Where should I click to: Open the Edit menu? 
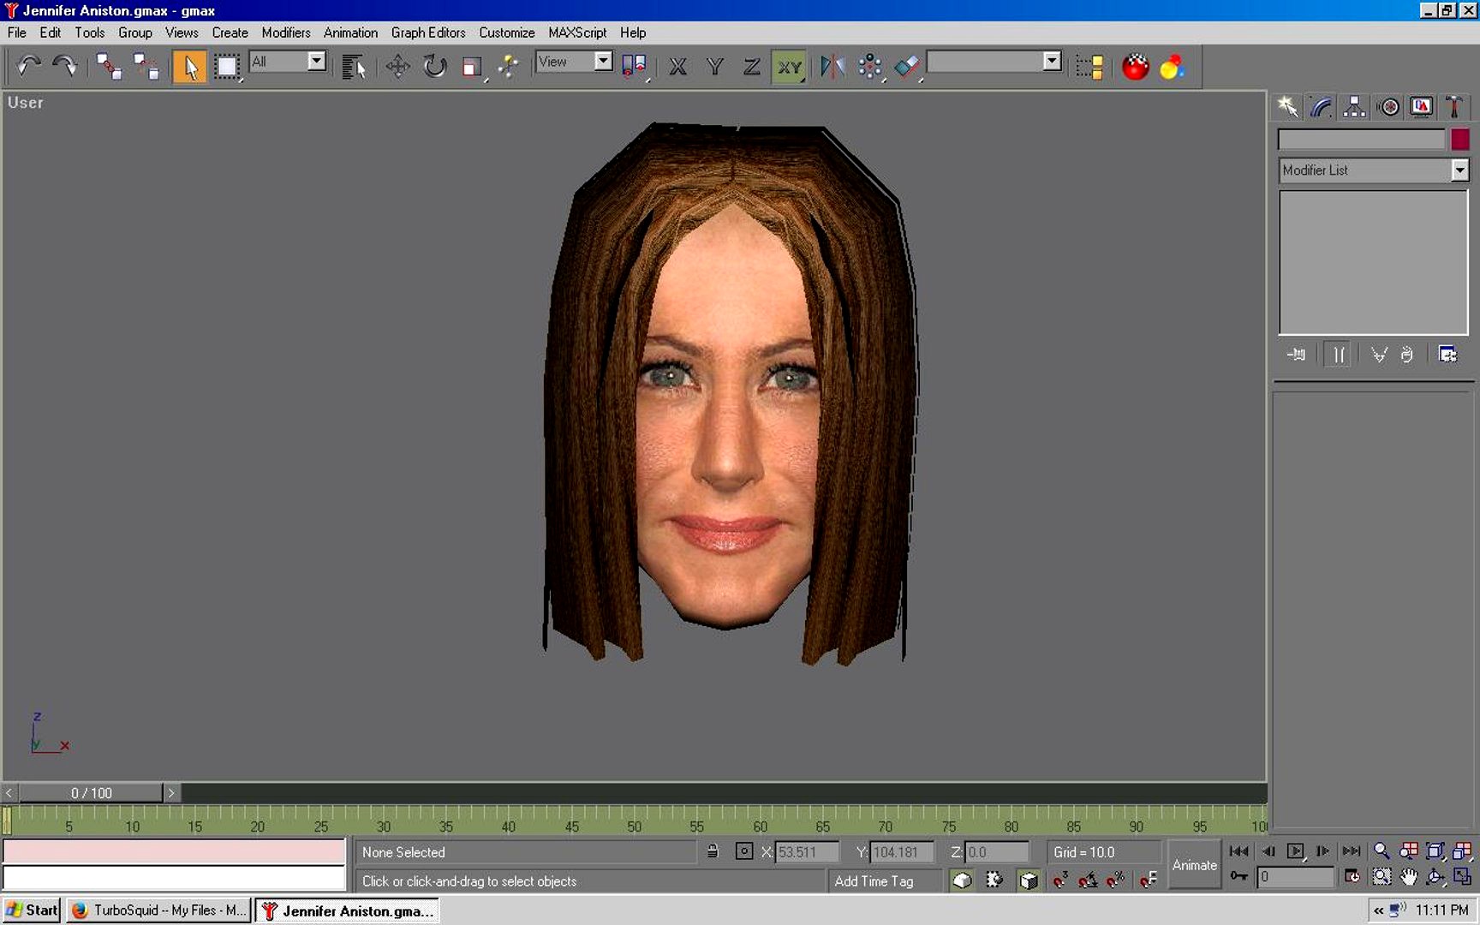[x=50, y=33]
